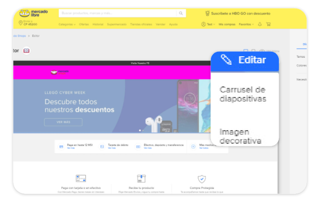Click the mobile preview icon

253,51
